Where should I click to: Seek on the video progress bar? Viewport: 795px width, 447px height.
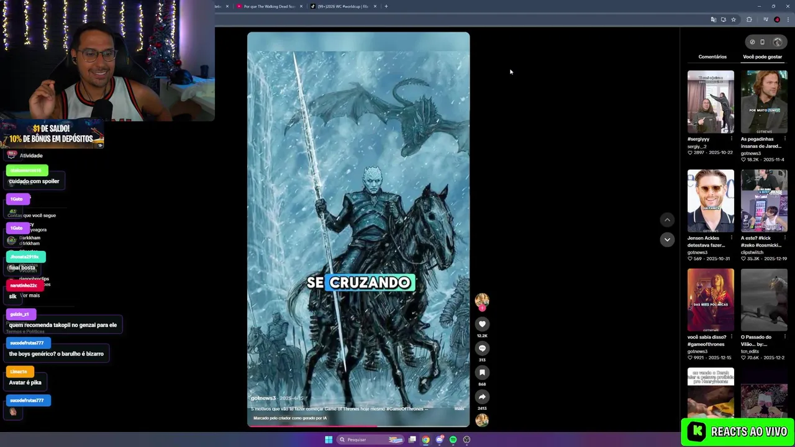(x=358, y=426)
